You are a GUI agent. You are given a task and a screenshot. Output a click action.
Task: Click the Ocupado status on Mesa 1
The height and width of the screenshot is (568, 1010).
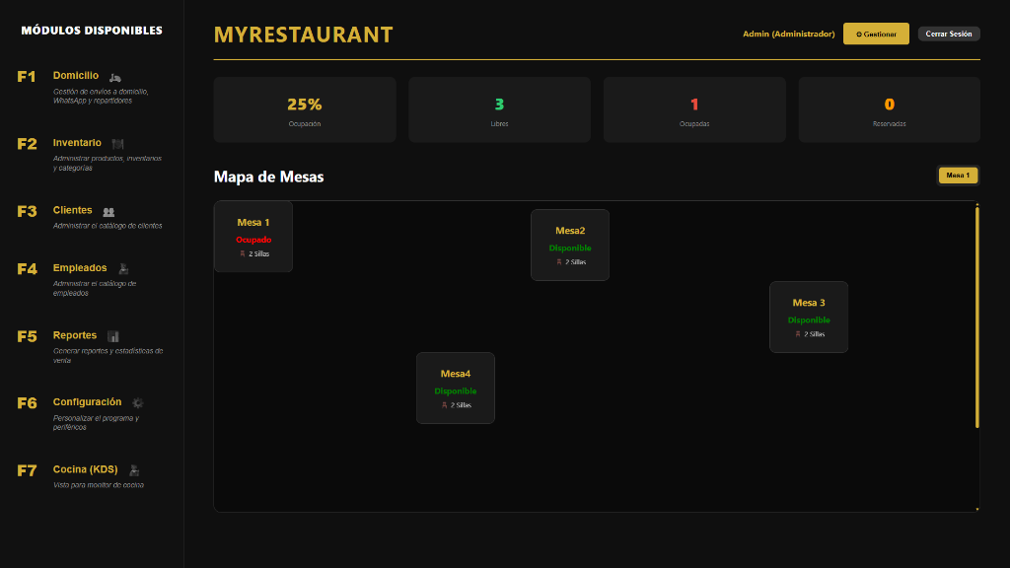(x=253, y=238)
